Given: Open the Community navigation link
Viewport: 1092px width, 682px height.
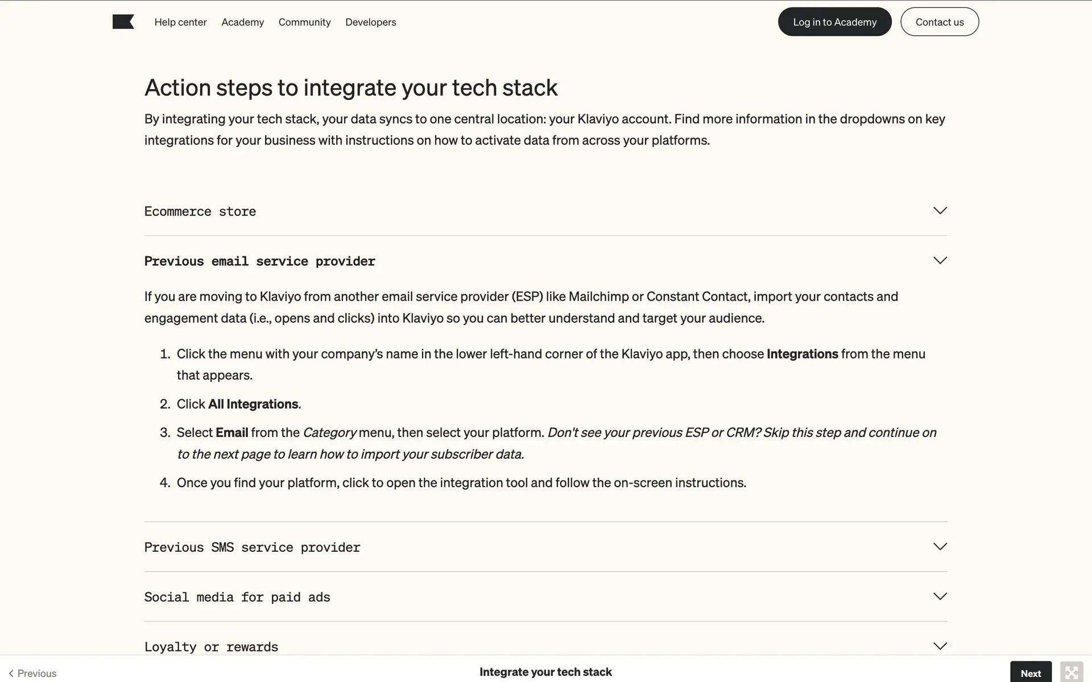Looking at the screenshot, I should coord(304,22).
